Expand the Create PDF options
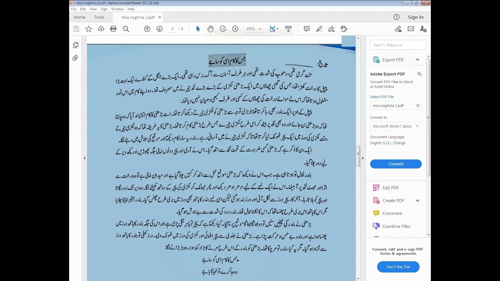 point(417,201)
